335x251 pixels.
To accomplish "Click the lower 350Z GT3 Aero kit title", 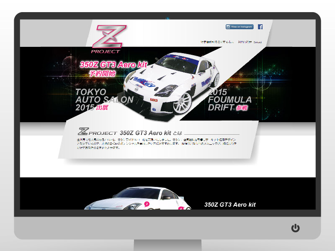I will click(x=230, y=205).
